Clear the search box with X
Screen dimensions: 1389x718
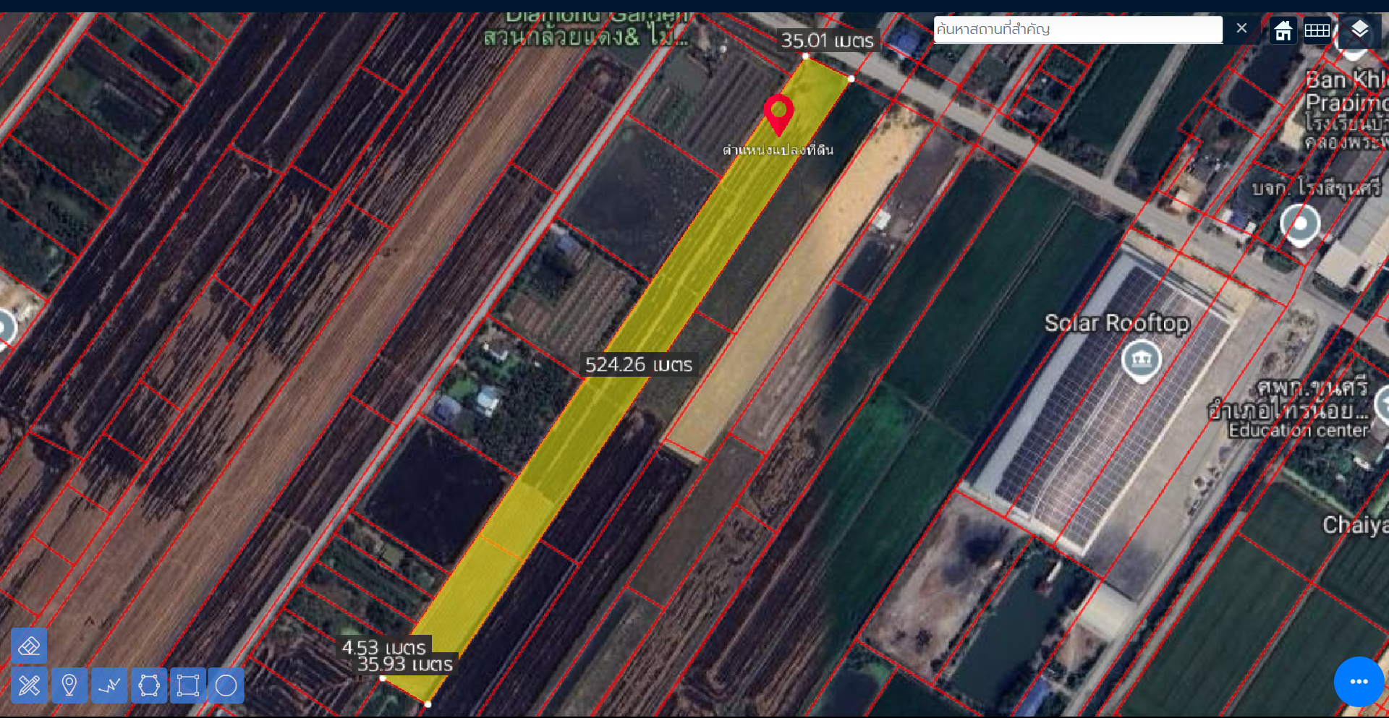pyautogui.click(x=1241, y=29)
